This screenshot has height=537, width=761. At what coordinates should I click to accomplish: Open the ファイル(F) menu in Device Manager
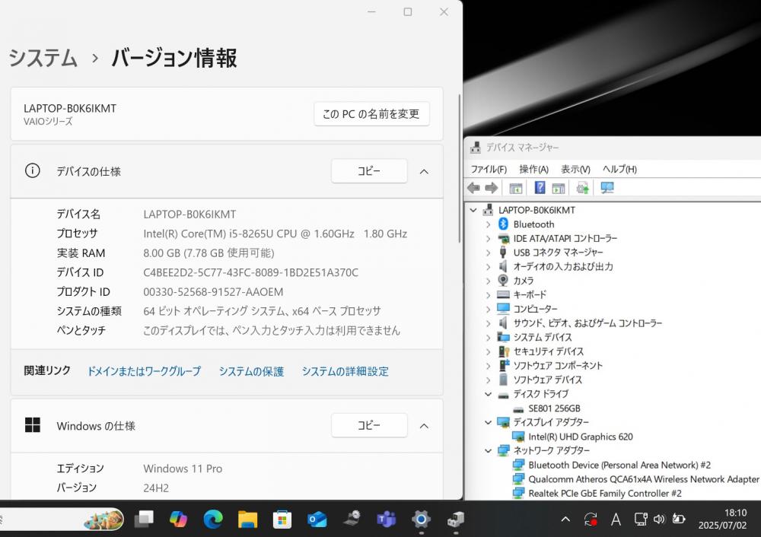[x=489, y=169]
